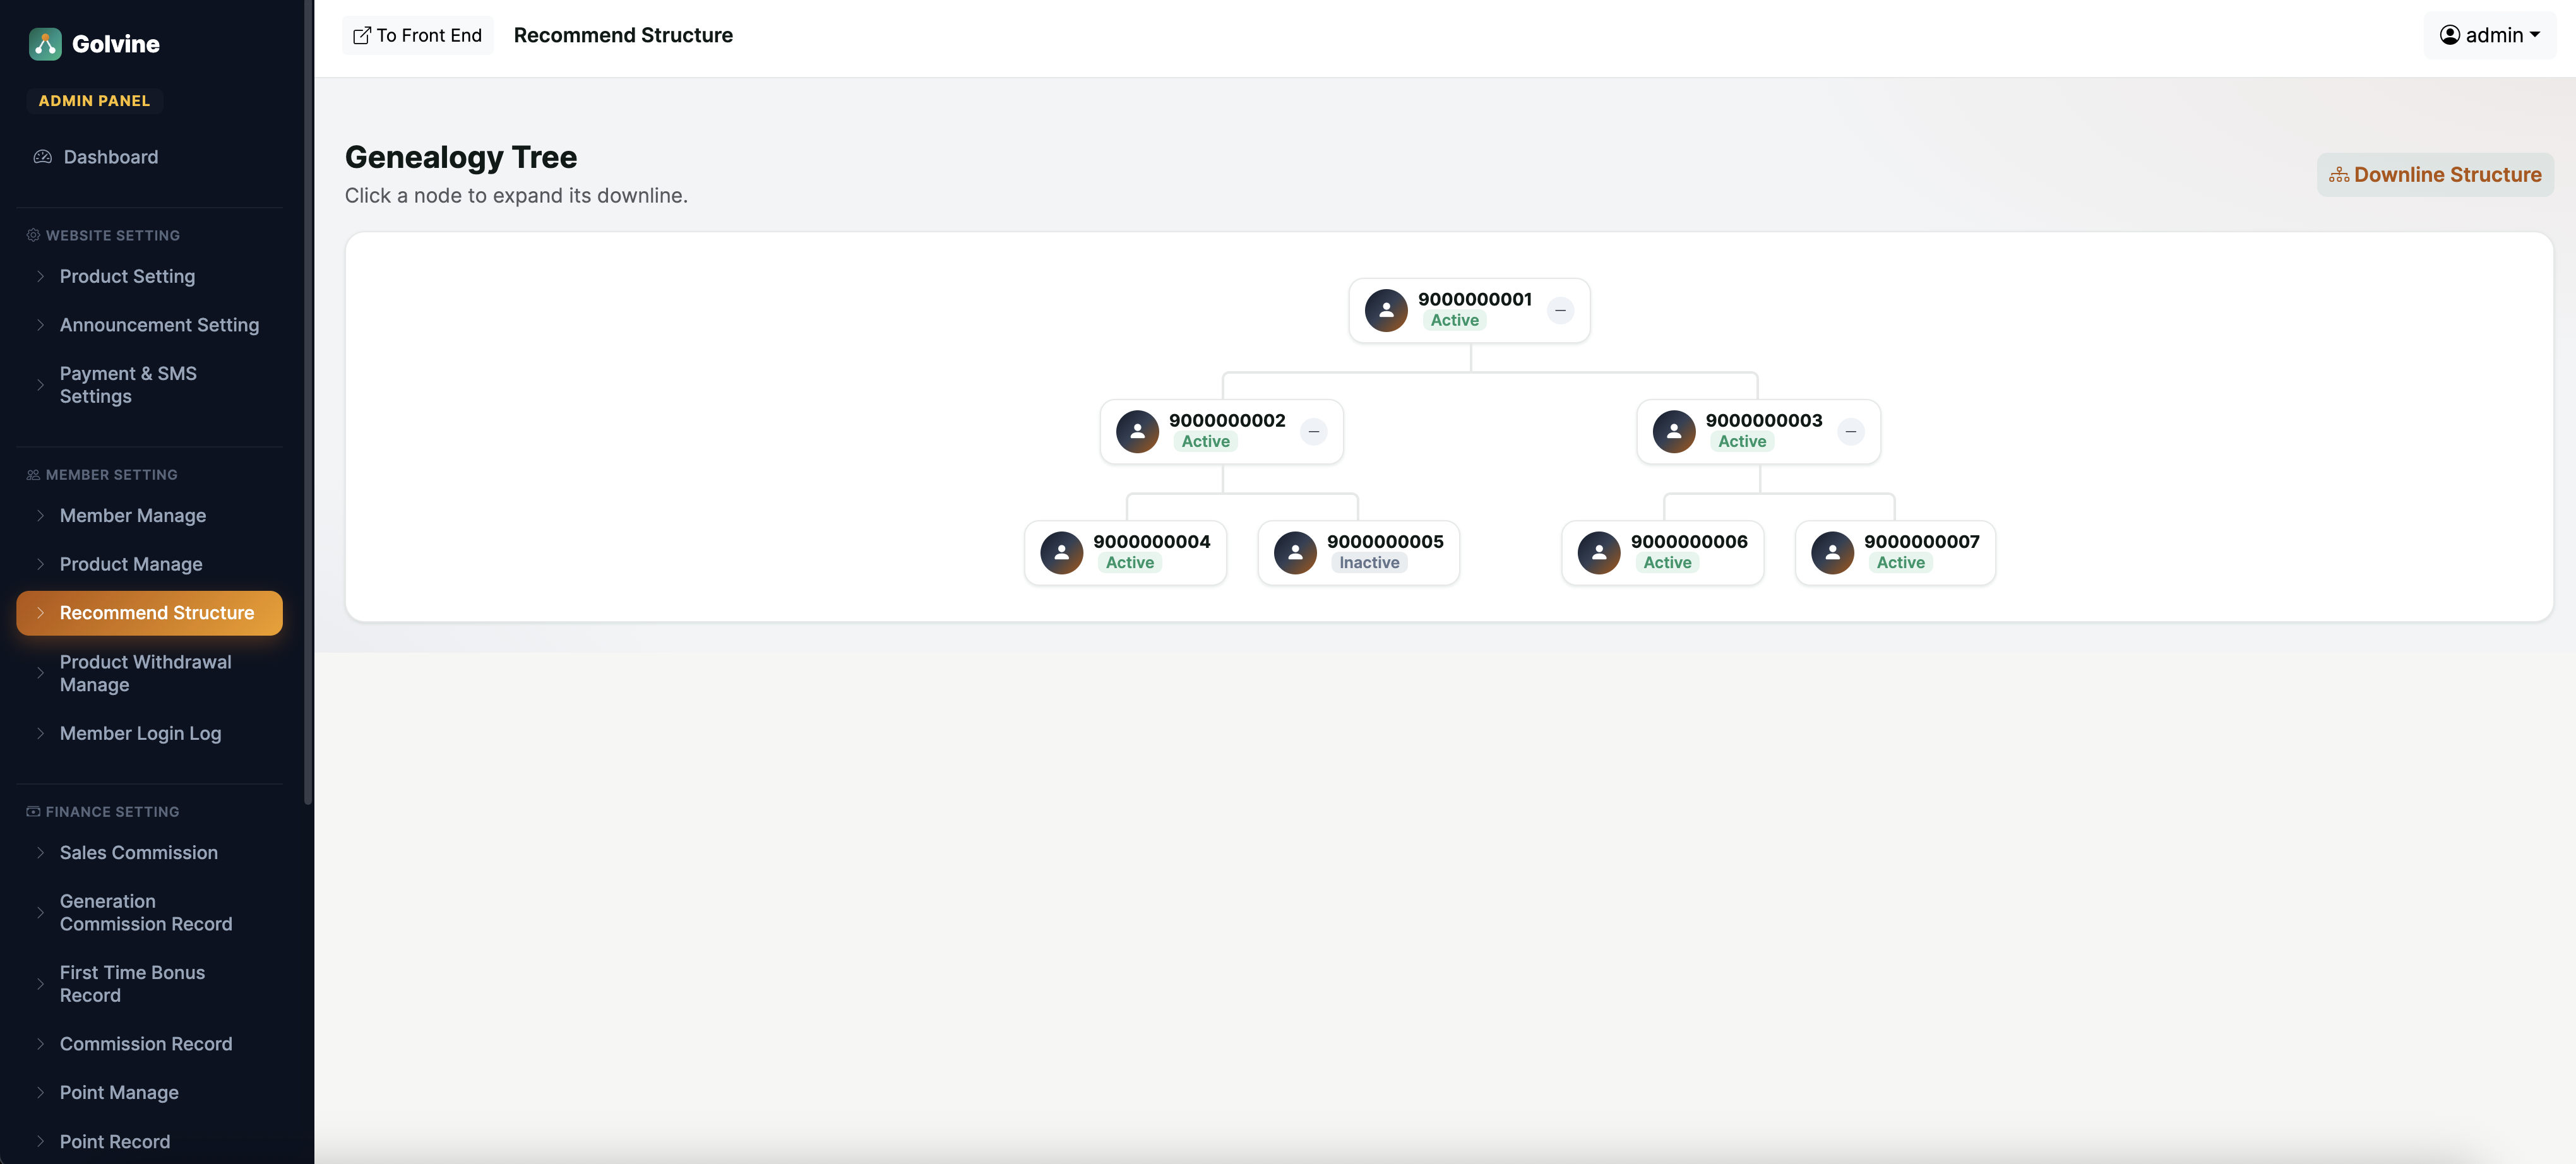
Task: Open Generation Commission Record
Action: tap(149, 913)
